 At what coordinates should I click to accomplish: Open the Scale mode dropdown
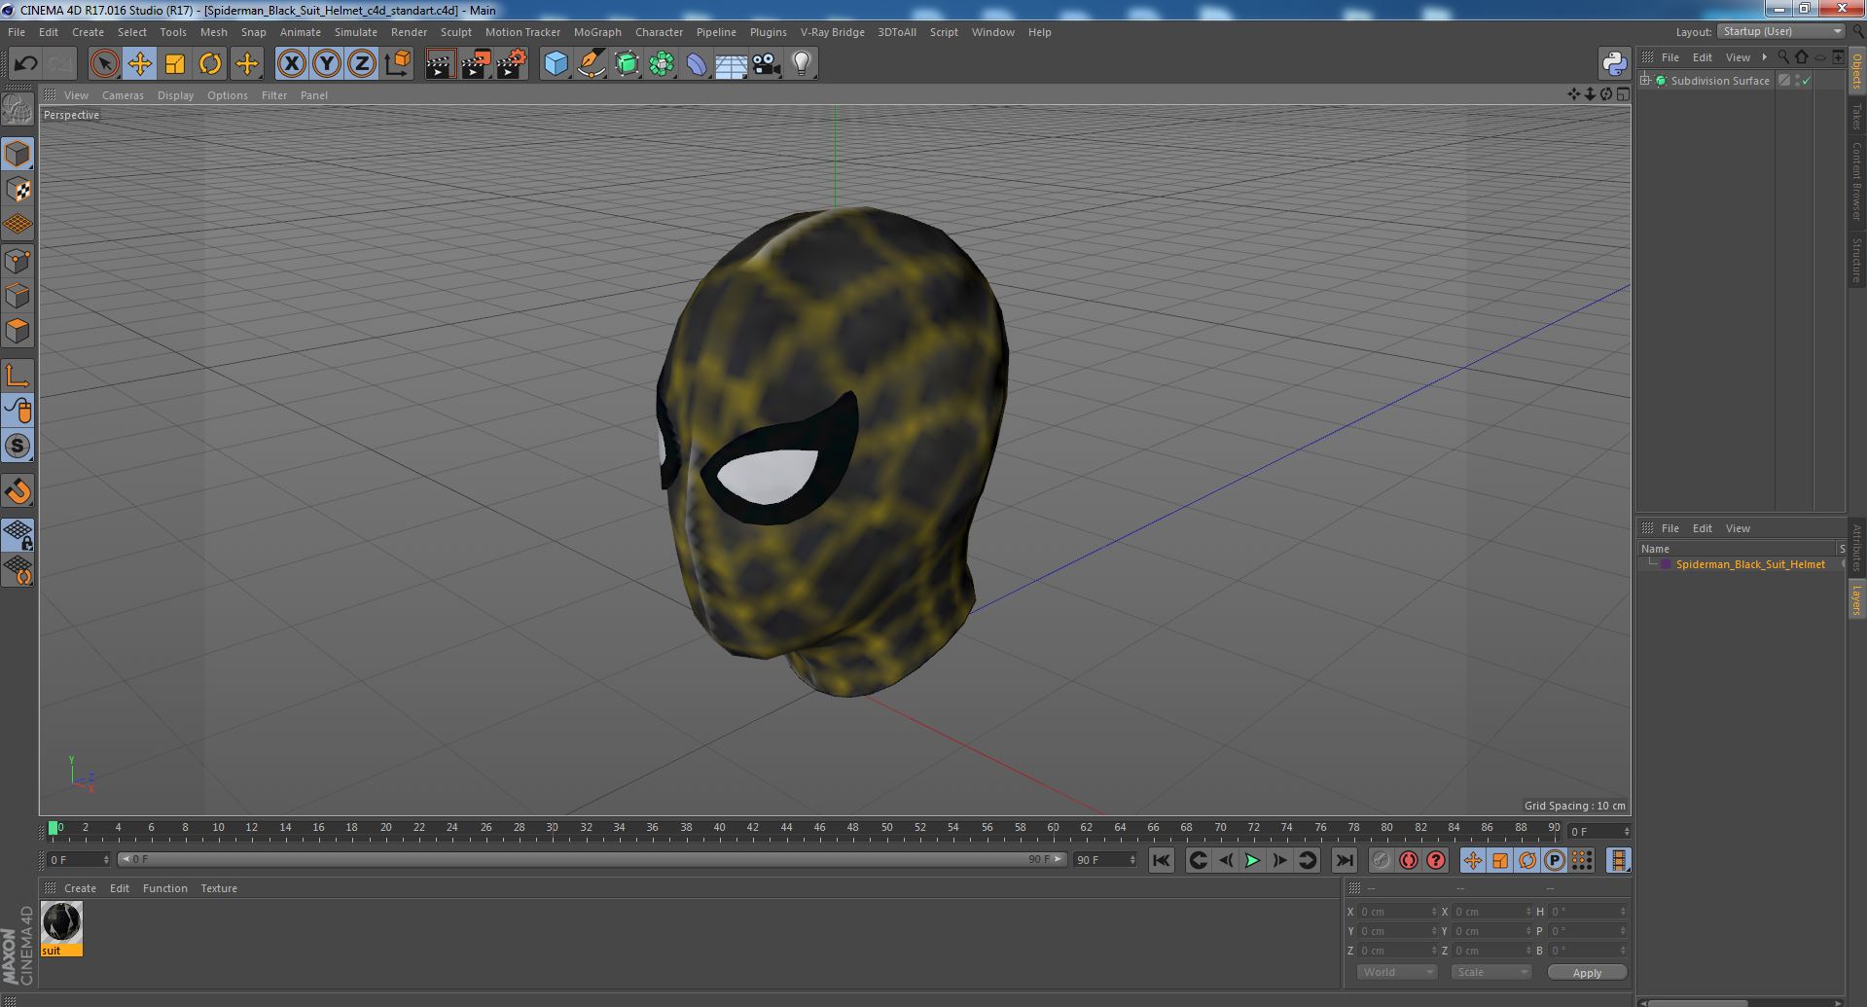1490,972
